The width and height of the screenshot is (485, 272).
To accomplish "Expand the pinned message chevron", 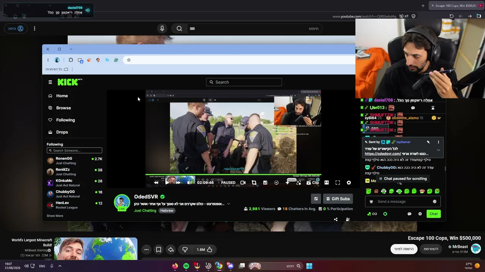I will tap(438, 150).
